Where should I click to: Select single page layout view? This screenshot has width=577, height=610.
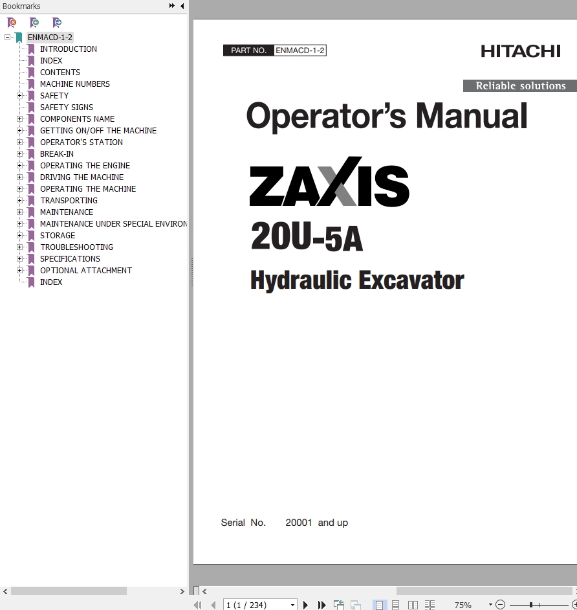pos(379,605)
